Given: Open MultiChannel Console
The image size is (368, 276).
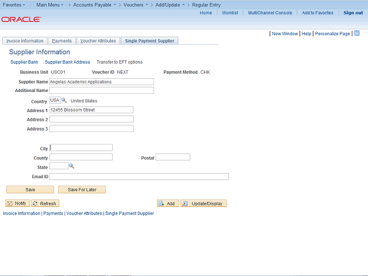Looking at the screenshot, I should (270, 13).
